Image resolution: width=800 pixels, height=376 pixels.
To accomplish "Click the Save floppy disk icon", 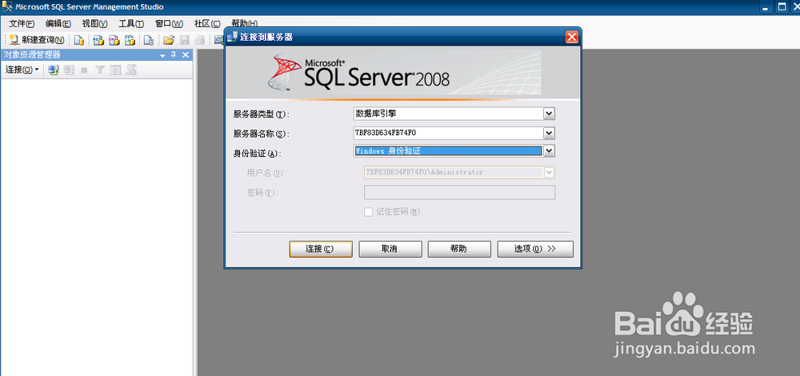I will point(184,40).
